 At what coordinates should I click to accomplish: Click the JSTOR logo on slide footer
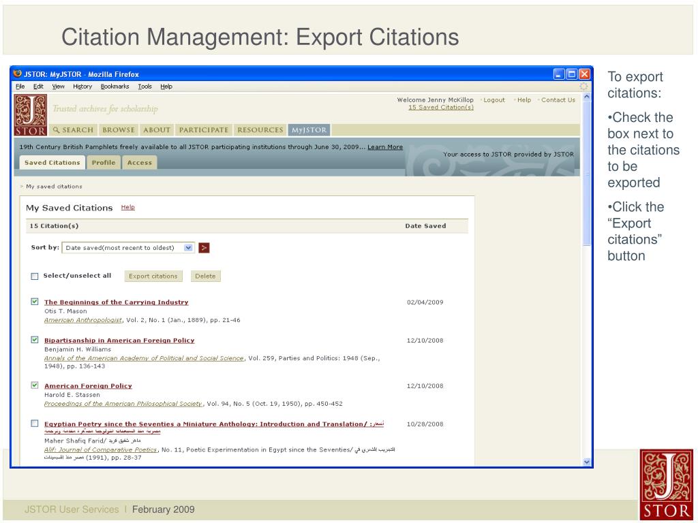tap(667, 485)
